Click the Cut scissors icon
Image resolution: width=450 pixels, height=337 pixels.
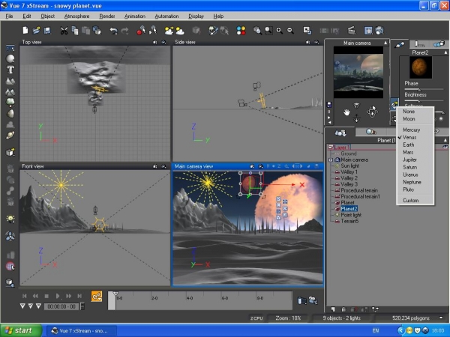[64, 31]
